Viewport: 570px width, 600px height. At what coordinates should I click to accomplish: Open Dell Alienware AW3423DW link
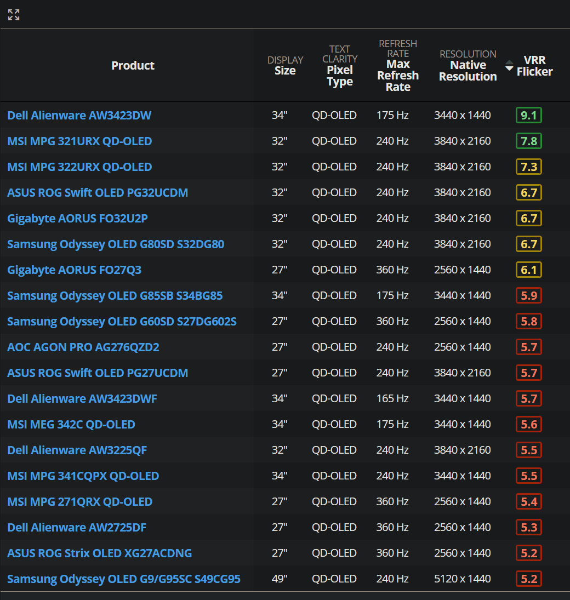pyautogui.click(x=79, y=115)
